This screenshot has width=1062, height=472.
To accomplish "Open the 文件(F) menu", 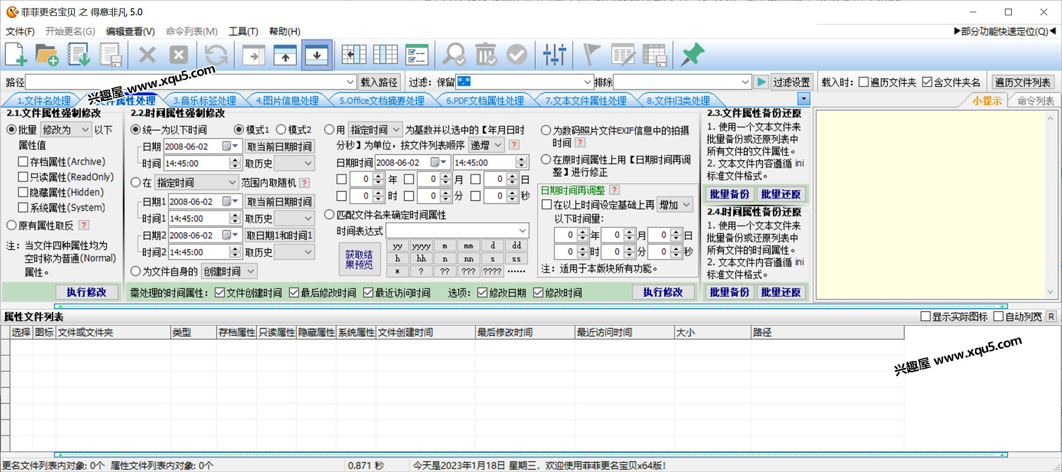I will tap(20, 31).
